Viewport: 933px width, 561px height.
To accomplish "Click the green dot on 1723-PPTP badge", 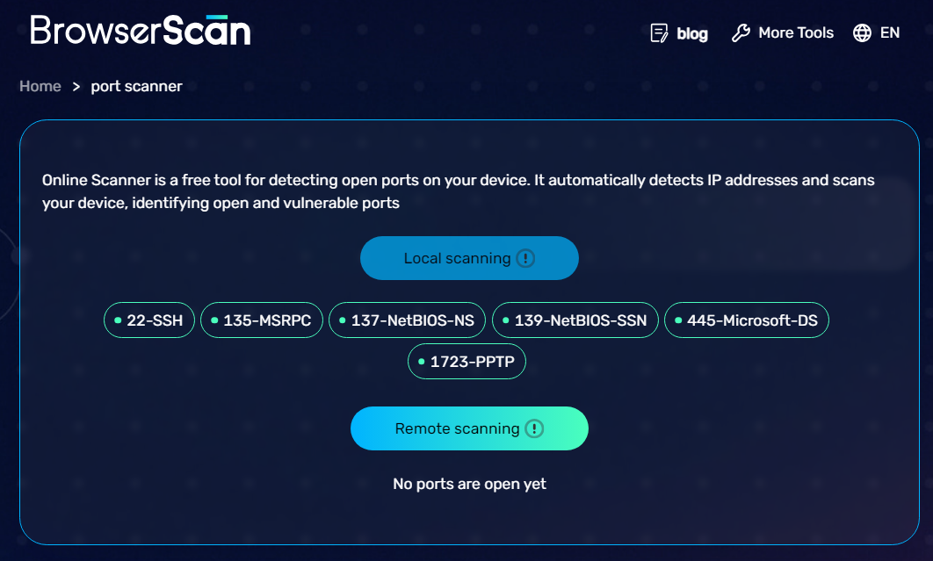I will tap(420, 361).
